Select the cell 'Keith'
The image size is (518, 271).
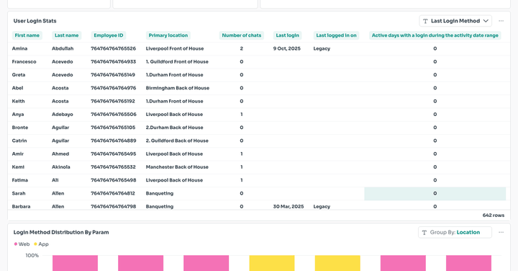pos(18,101)
